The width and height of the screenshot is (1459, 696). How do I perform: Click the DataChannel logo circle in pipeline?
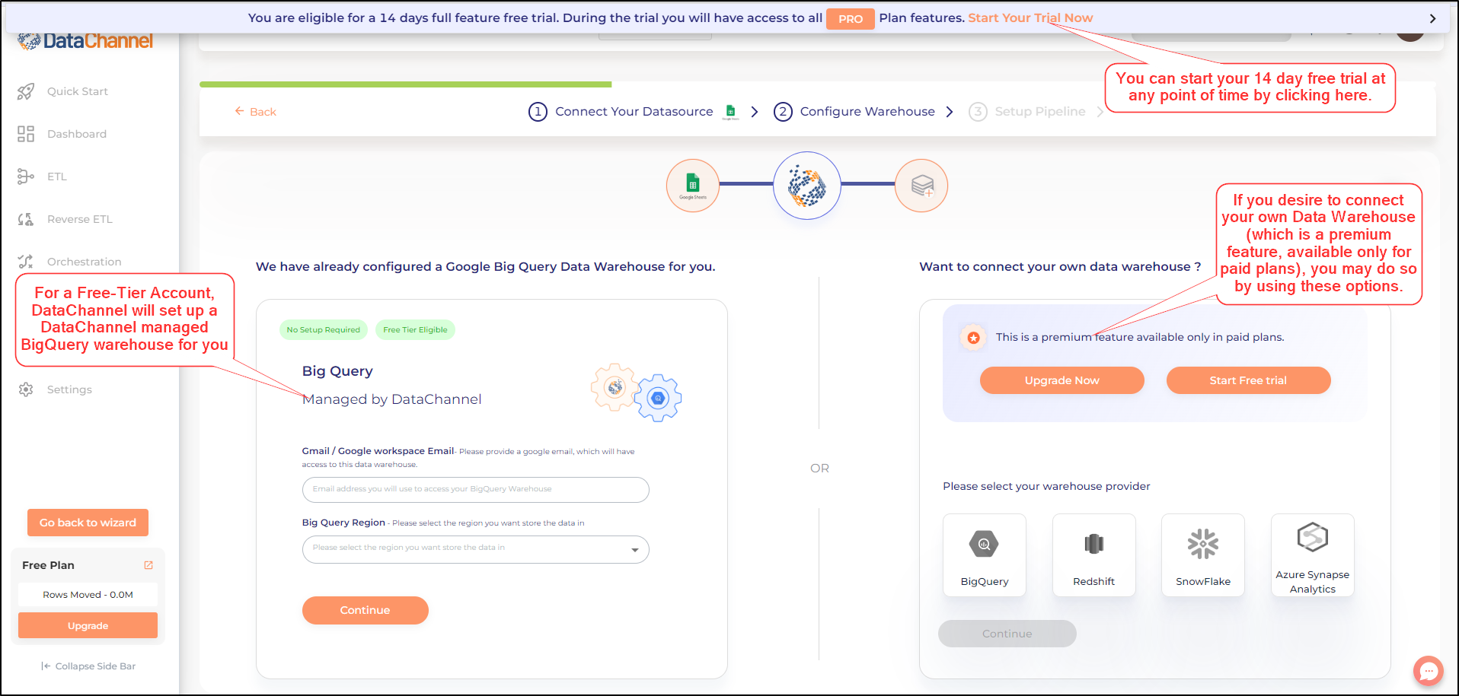tap(807, 186)
